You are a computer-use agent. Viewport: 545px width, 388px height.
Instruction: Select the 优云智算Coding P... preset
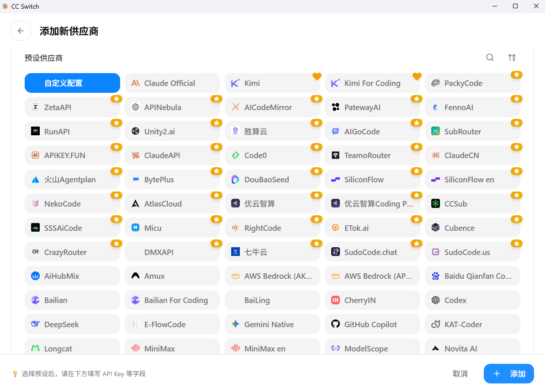pyautogui.click(x=373, y=204)
